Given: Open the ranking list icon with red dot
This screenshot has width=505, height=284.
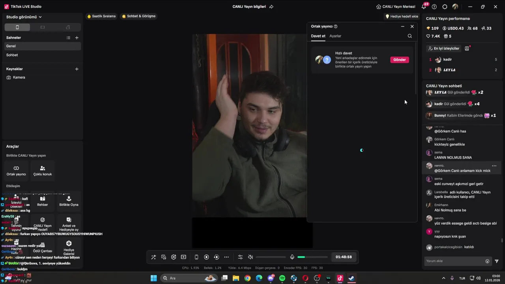Looking at the screenshot, I should [467, 49].
